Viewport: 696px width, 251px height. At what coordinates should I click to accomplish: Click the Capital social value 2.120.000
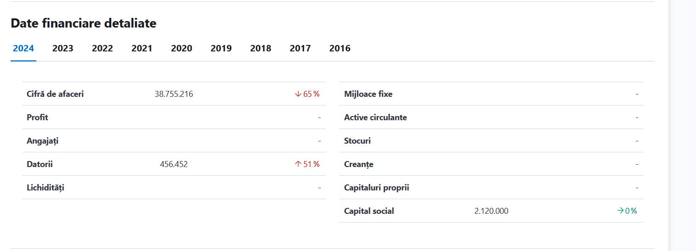click(491, 211)
